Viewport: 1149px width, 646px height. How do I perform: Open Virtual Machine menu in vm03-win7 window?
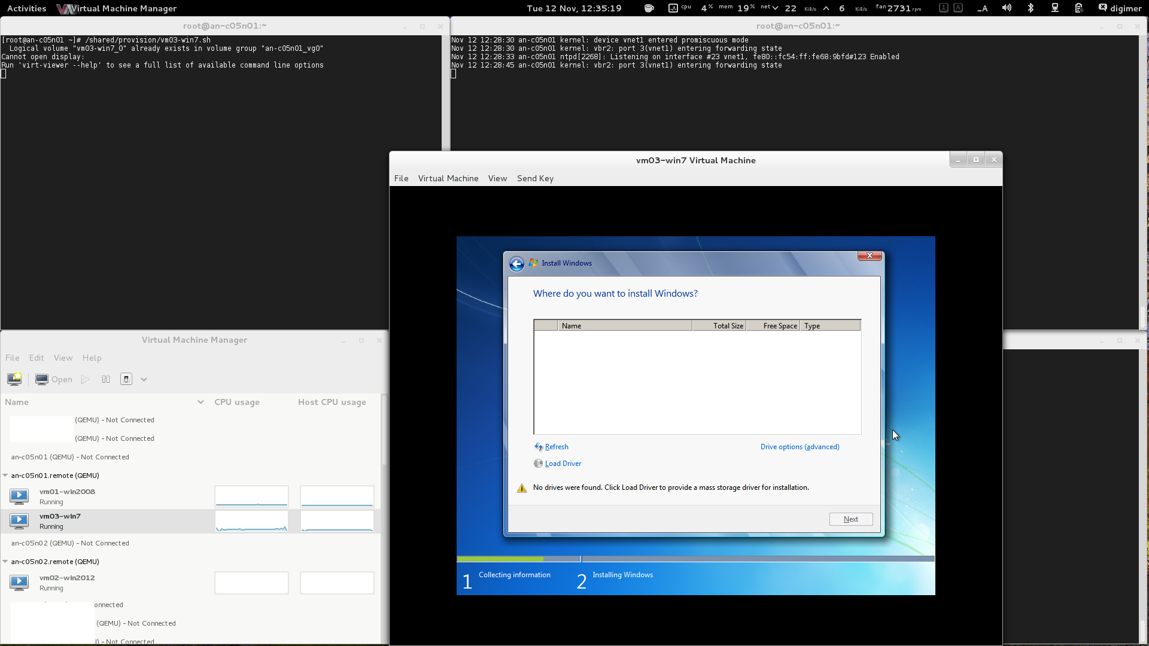448,178
